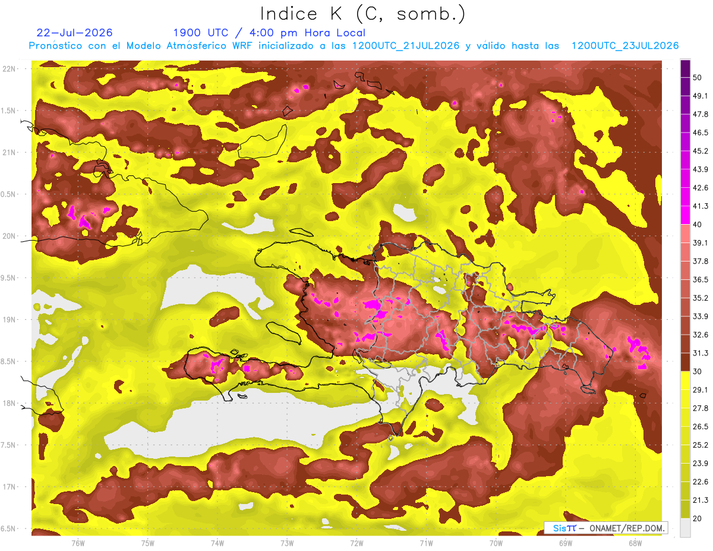
Task: Click the '40' color bar value
Action: pyautogui.click(x=698, y=225)
